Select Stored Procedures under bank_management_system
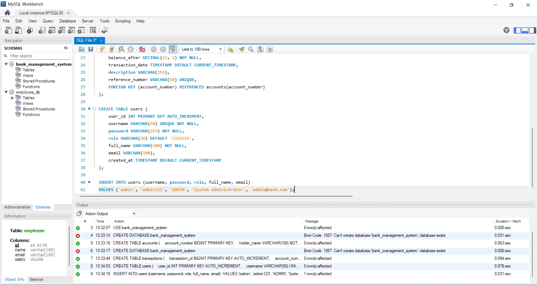537x285 pixels. (39, 81)
